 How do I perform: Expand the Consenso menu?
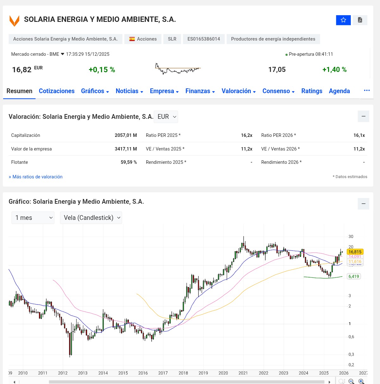(279, 91)
